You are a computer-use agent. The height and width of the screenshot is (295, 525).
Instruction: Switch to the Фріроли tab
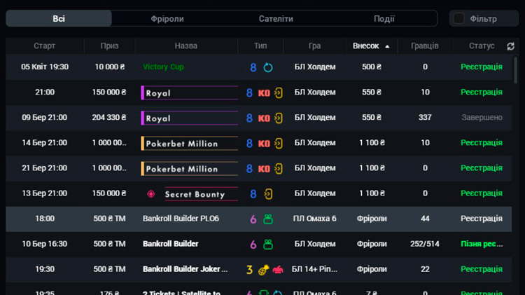tap(167, 18)
